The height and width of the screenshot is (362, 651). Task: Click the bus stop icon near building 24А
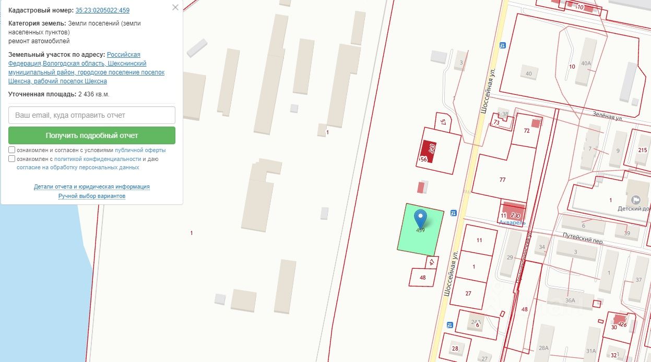(x=449, y=325)
